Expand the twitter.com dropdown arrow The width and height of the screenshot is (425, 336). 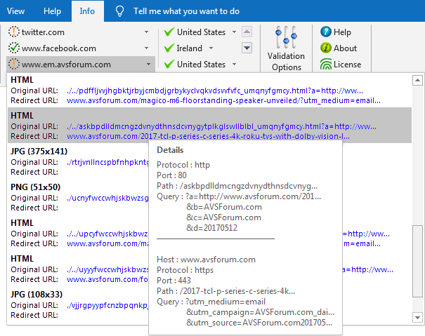[x=146, y=32]
